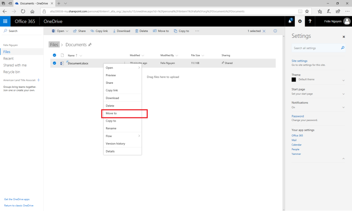The image size is (352, 211).
Task: Open Yammer app settings link
Action: click(296, 154)
